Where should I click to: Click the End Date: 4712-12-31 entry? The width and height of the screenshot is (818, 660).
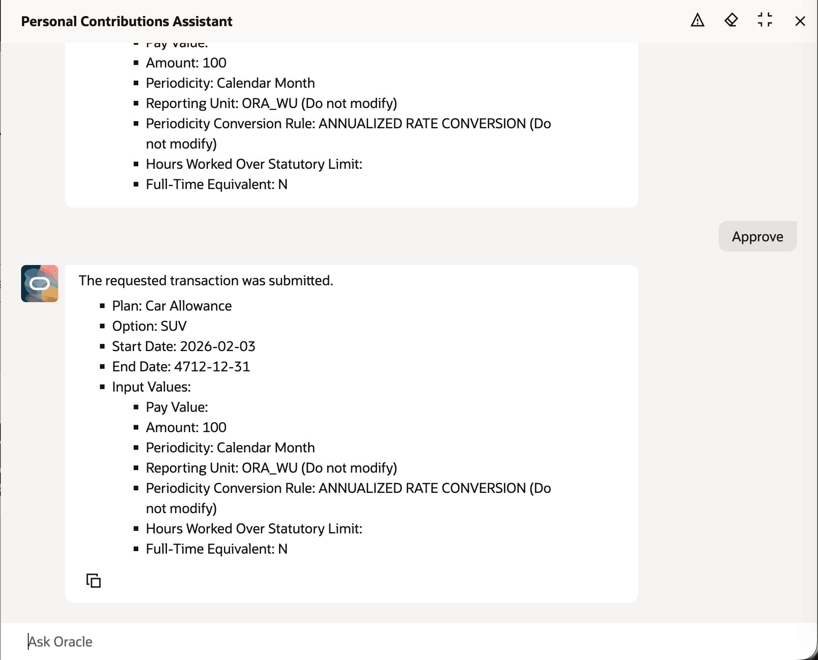181,367
